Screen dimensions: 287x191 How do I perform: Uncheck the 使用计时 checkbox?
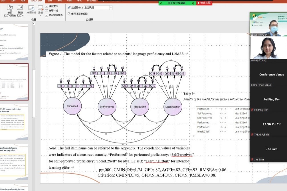click(47, 11)
